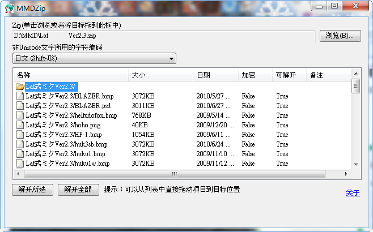This screenshot has width=373, height=232.
Task: Minimize the MMDZip window
Action: tap(319, 6)
